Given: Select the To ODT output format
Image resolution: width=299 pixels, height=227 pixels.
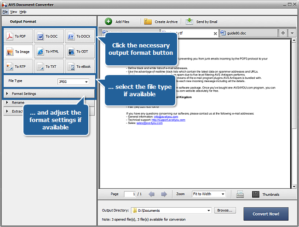Looking at the screenshot, I should [x=80, y=52].
